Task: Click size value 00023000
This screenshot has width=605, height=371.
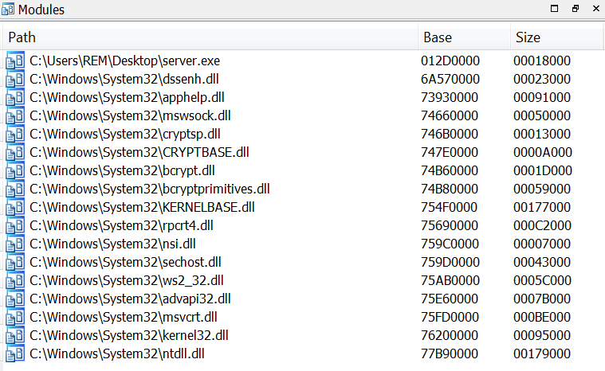Action: 542,79
